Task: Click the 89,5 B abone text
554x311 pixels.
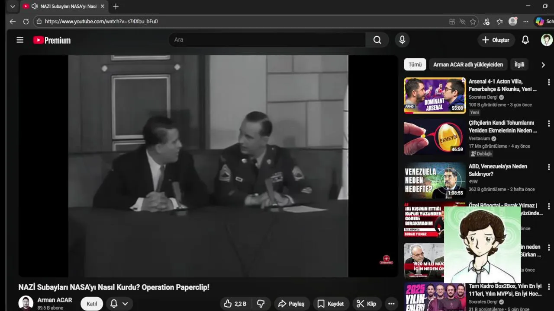Action: (50, 308)
